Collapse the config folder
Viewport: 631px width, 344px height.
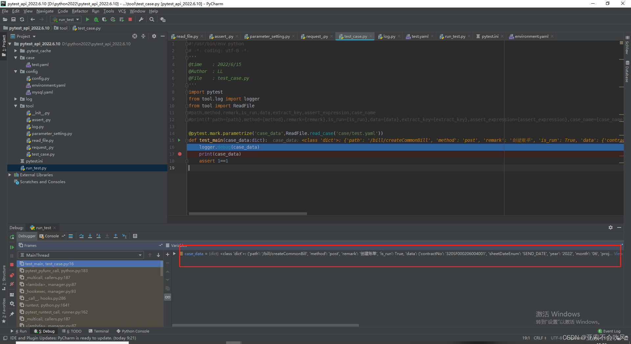15,72
